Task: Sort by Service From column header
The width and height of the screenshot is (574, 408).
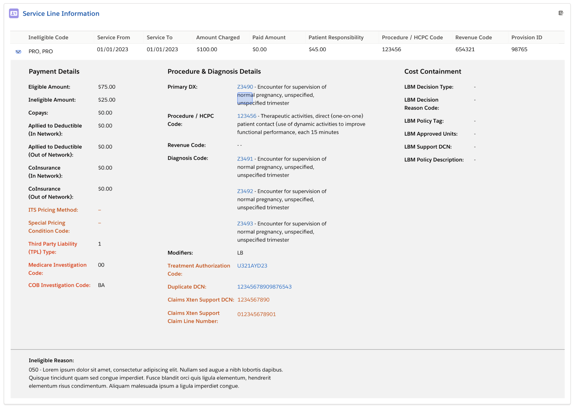Action: point(114,37)
